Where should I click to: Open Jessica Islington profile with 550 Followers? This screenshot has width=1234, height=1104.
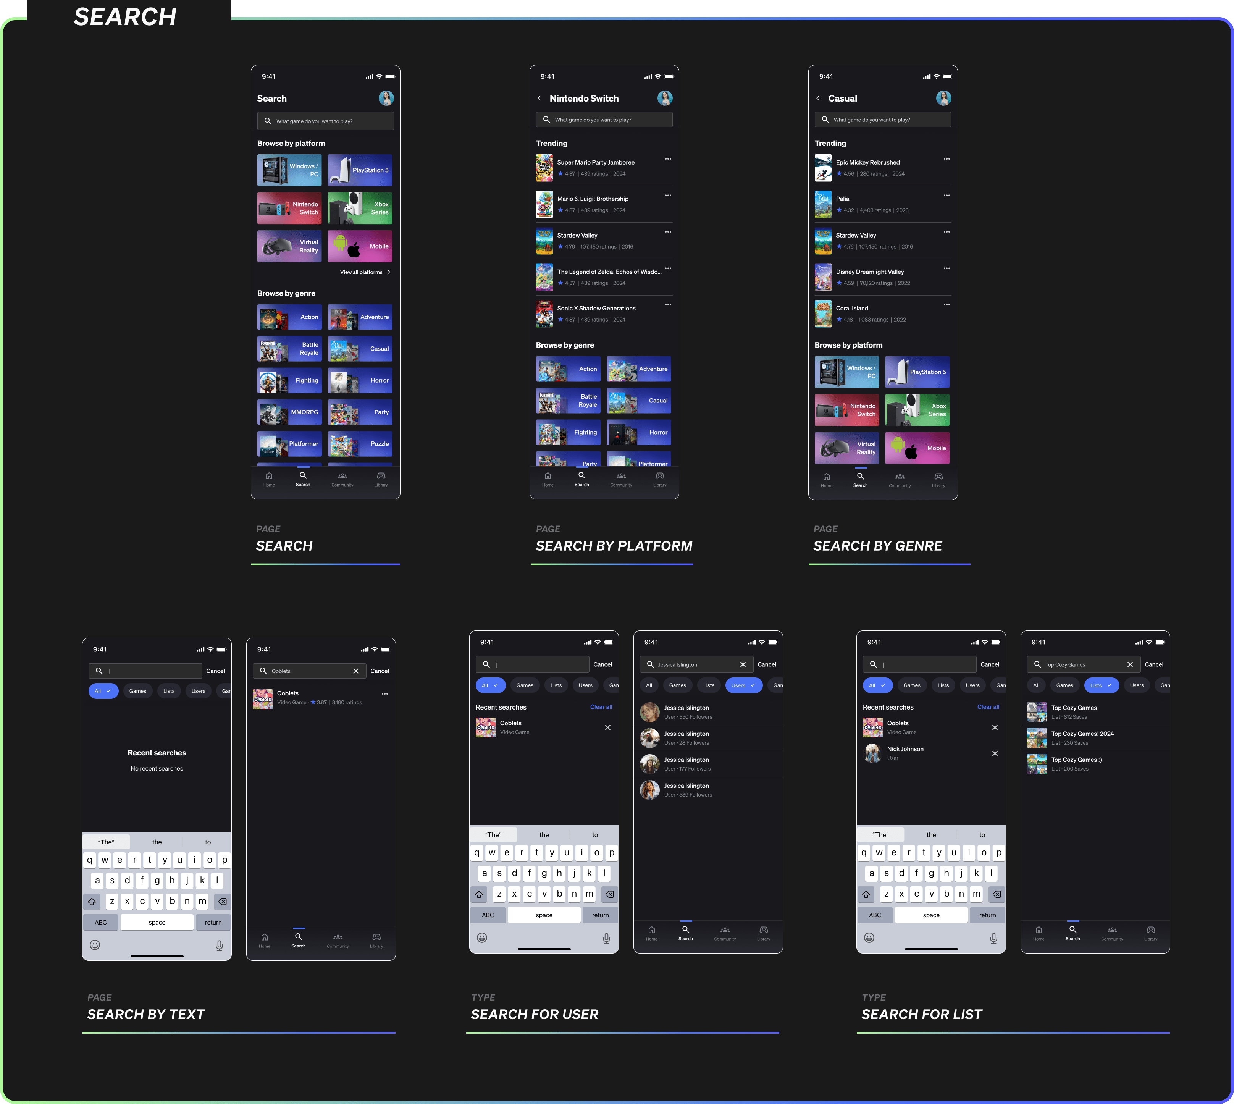(x=708, y=712)
